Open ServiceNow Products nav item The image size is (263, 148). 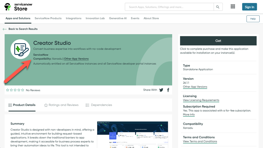click(x=48, y=18)
